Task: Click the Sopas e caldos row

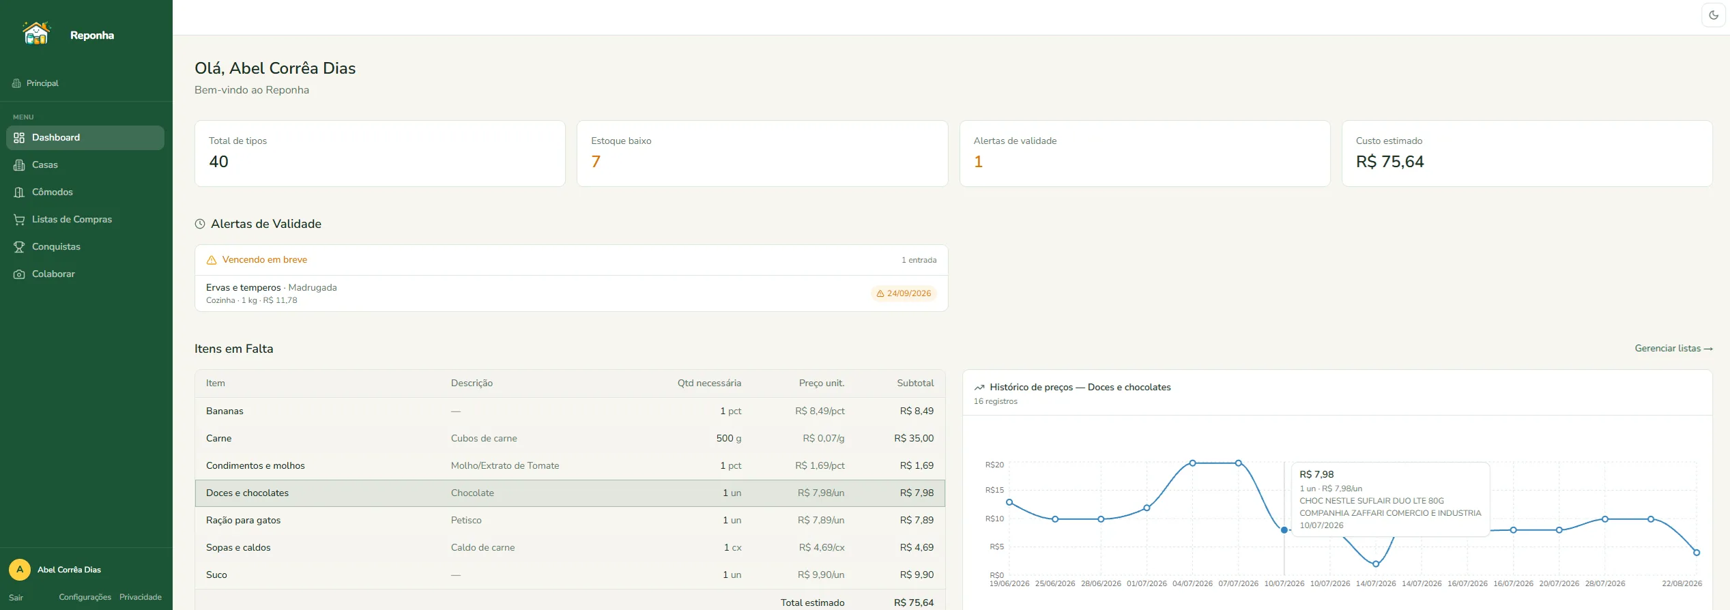Action: tap(570, 548)
